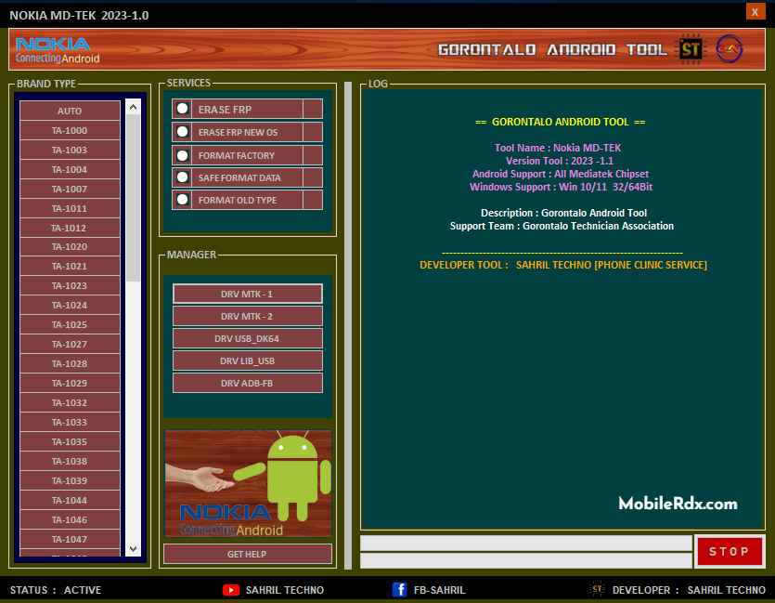The width and height of the screenshot is (775, 603).
Task: Open the FB-SAHRIL Facebook link
Action: pyautogui.click(x=439, y=590)
